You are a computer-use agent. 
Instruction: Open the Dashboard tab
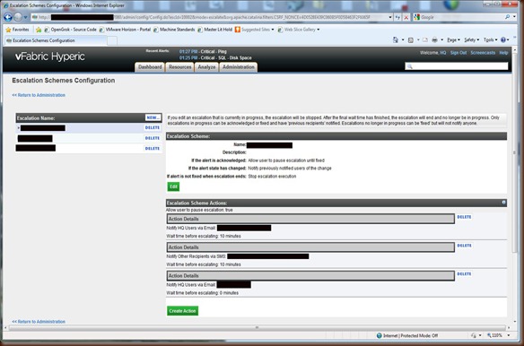point(150,67)
